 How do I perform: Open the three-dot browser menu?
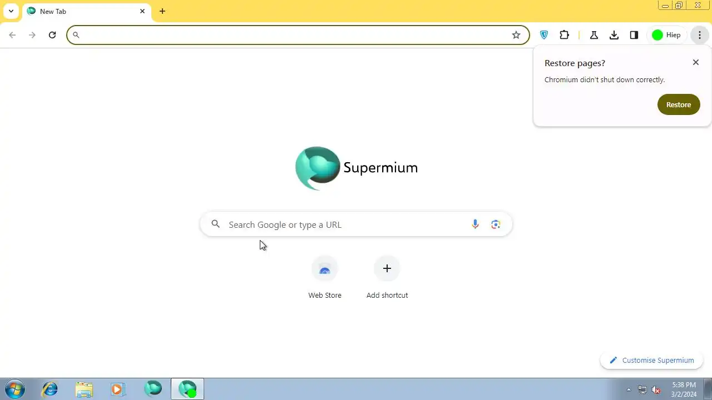click(x=700, y=35)
